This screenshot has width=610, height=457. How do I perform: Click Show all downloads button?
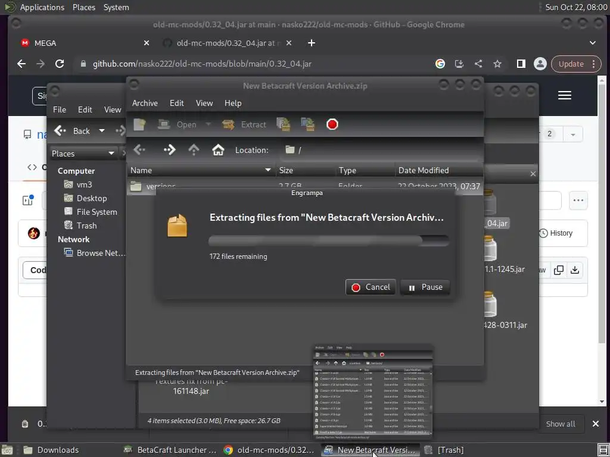[560, 424]
